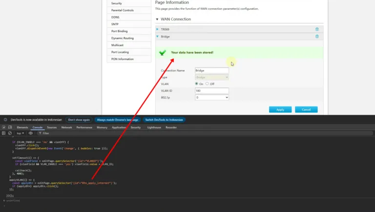Activate the DevTools inspect element picker icon
The height and width of the screenshot is (212, 375).
coord(4,127)
